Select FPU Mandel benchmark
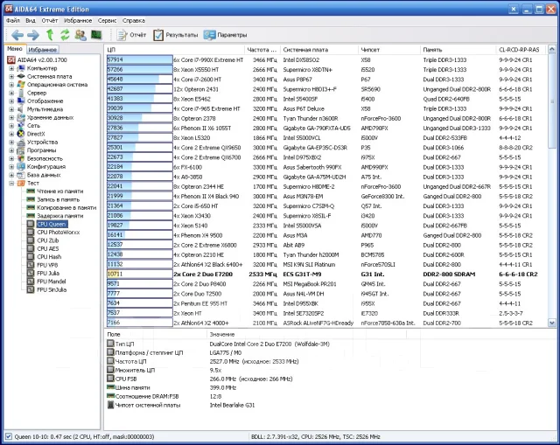Viewport: 560px width, 445px height. click(x=51, y=282)
